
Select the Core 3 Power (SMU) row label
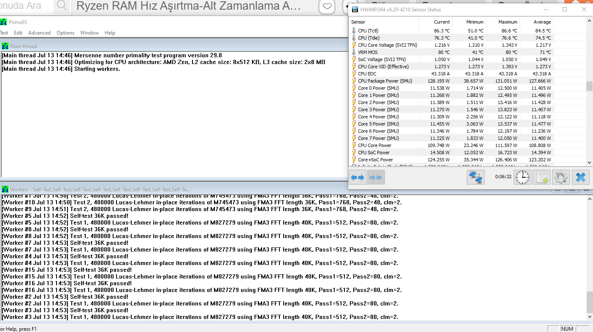(x=378, y=110)
